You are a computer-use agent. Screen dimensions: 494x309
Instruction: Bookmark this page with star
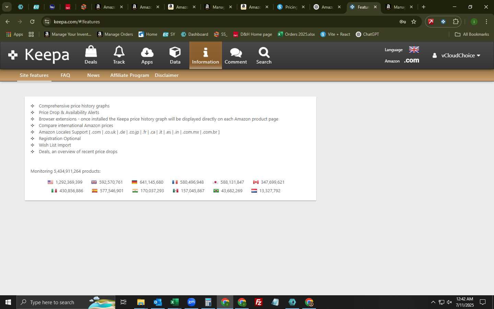(414, 22)
